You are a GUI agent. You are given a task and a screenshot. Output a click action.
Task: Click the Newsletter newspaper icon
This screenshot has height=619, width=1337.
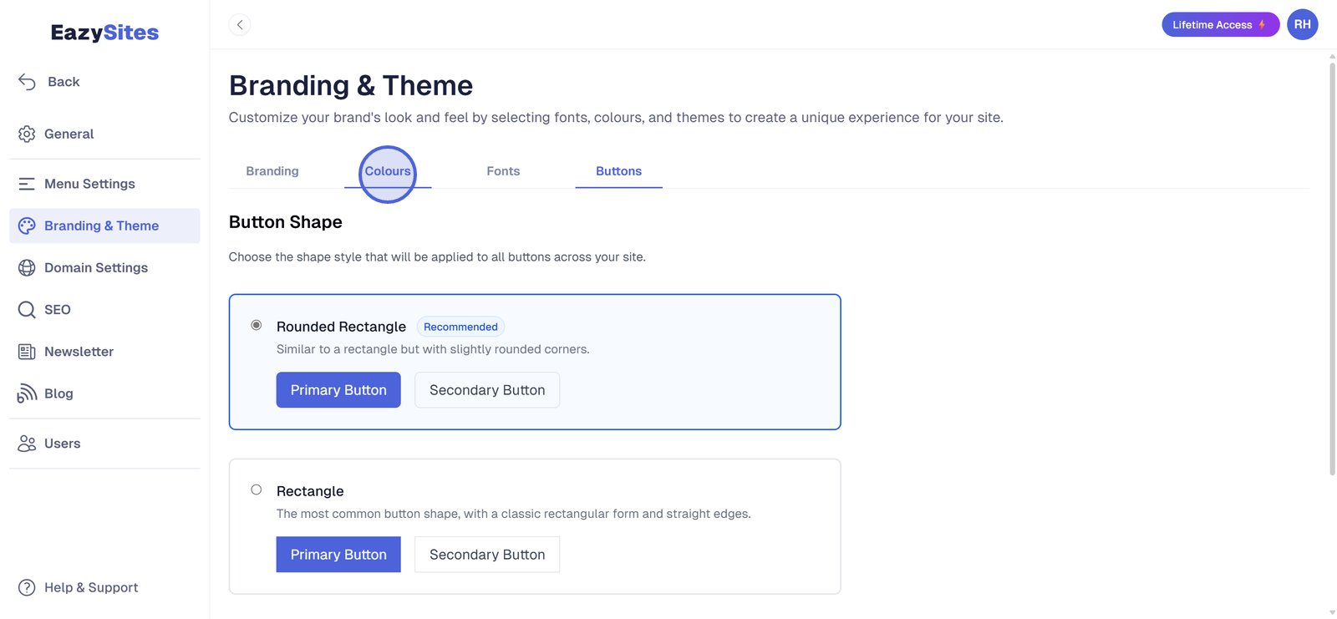pos(27,352)
